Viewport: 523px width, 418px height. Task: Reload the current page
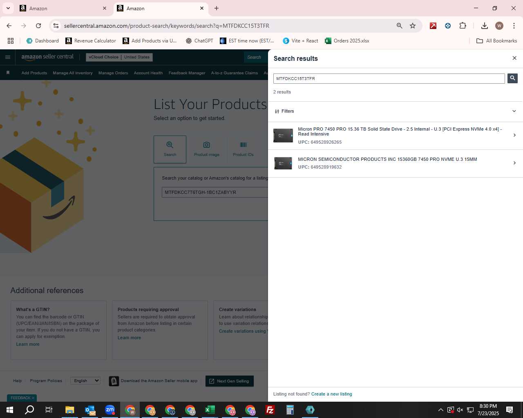tap(38, 26)
